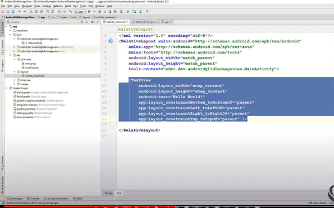Collapse the layout folder arrow
Image resolution: width=334 pixels, height=208 pixels.
tap(14, 72)
